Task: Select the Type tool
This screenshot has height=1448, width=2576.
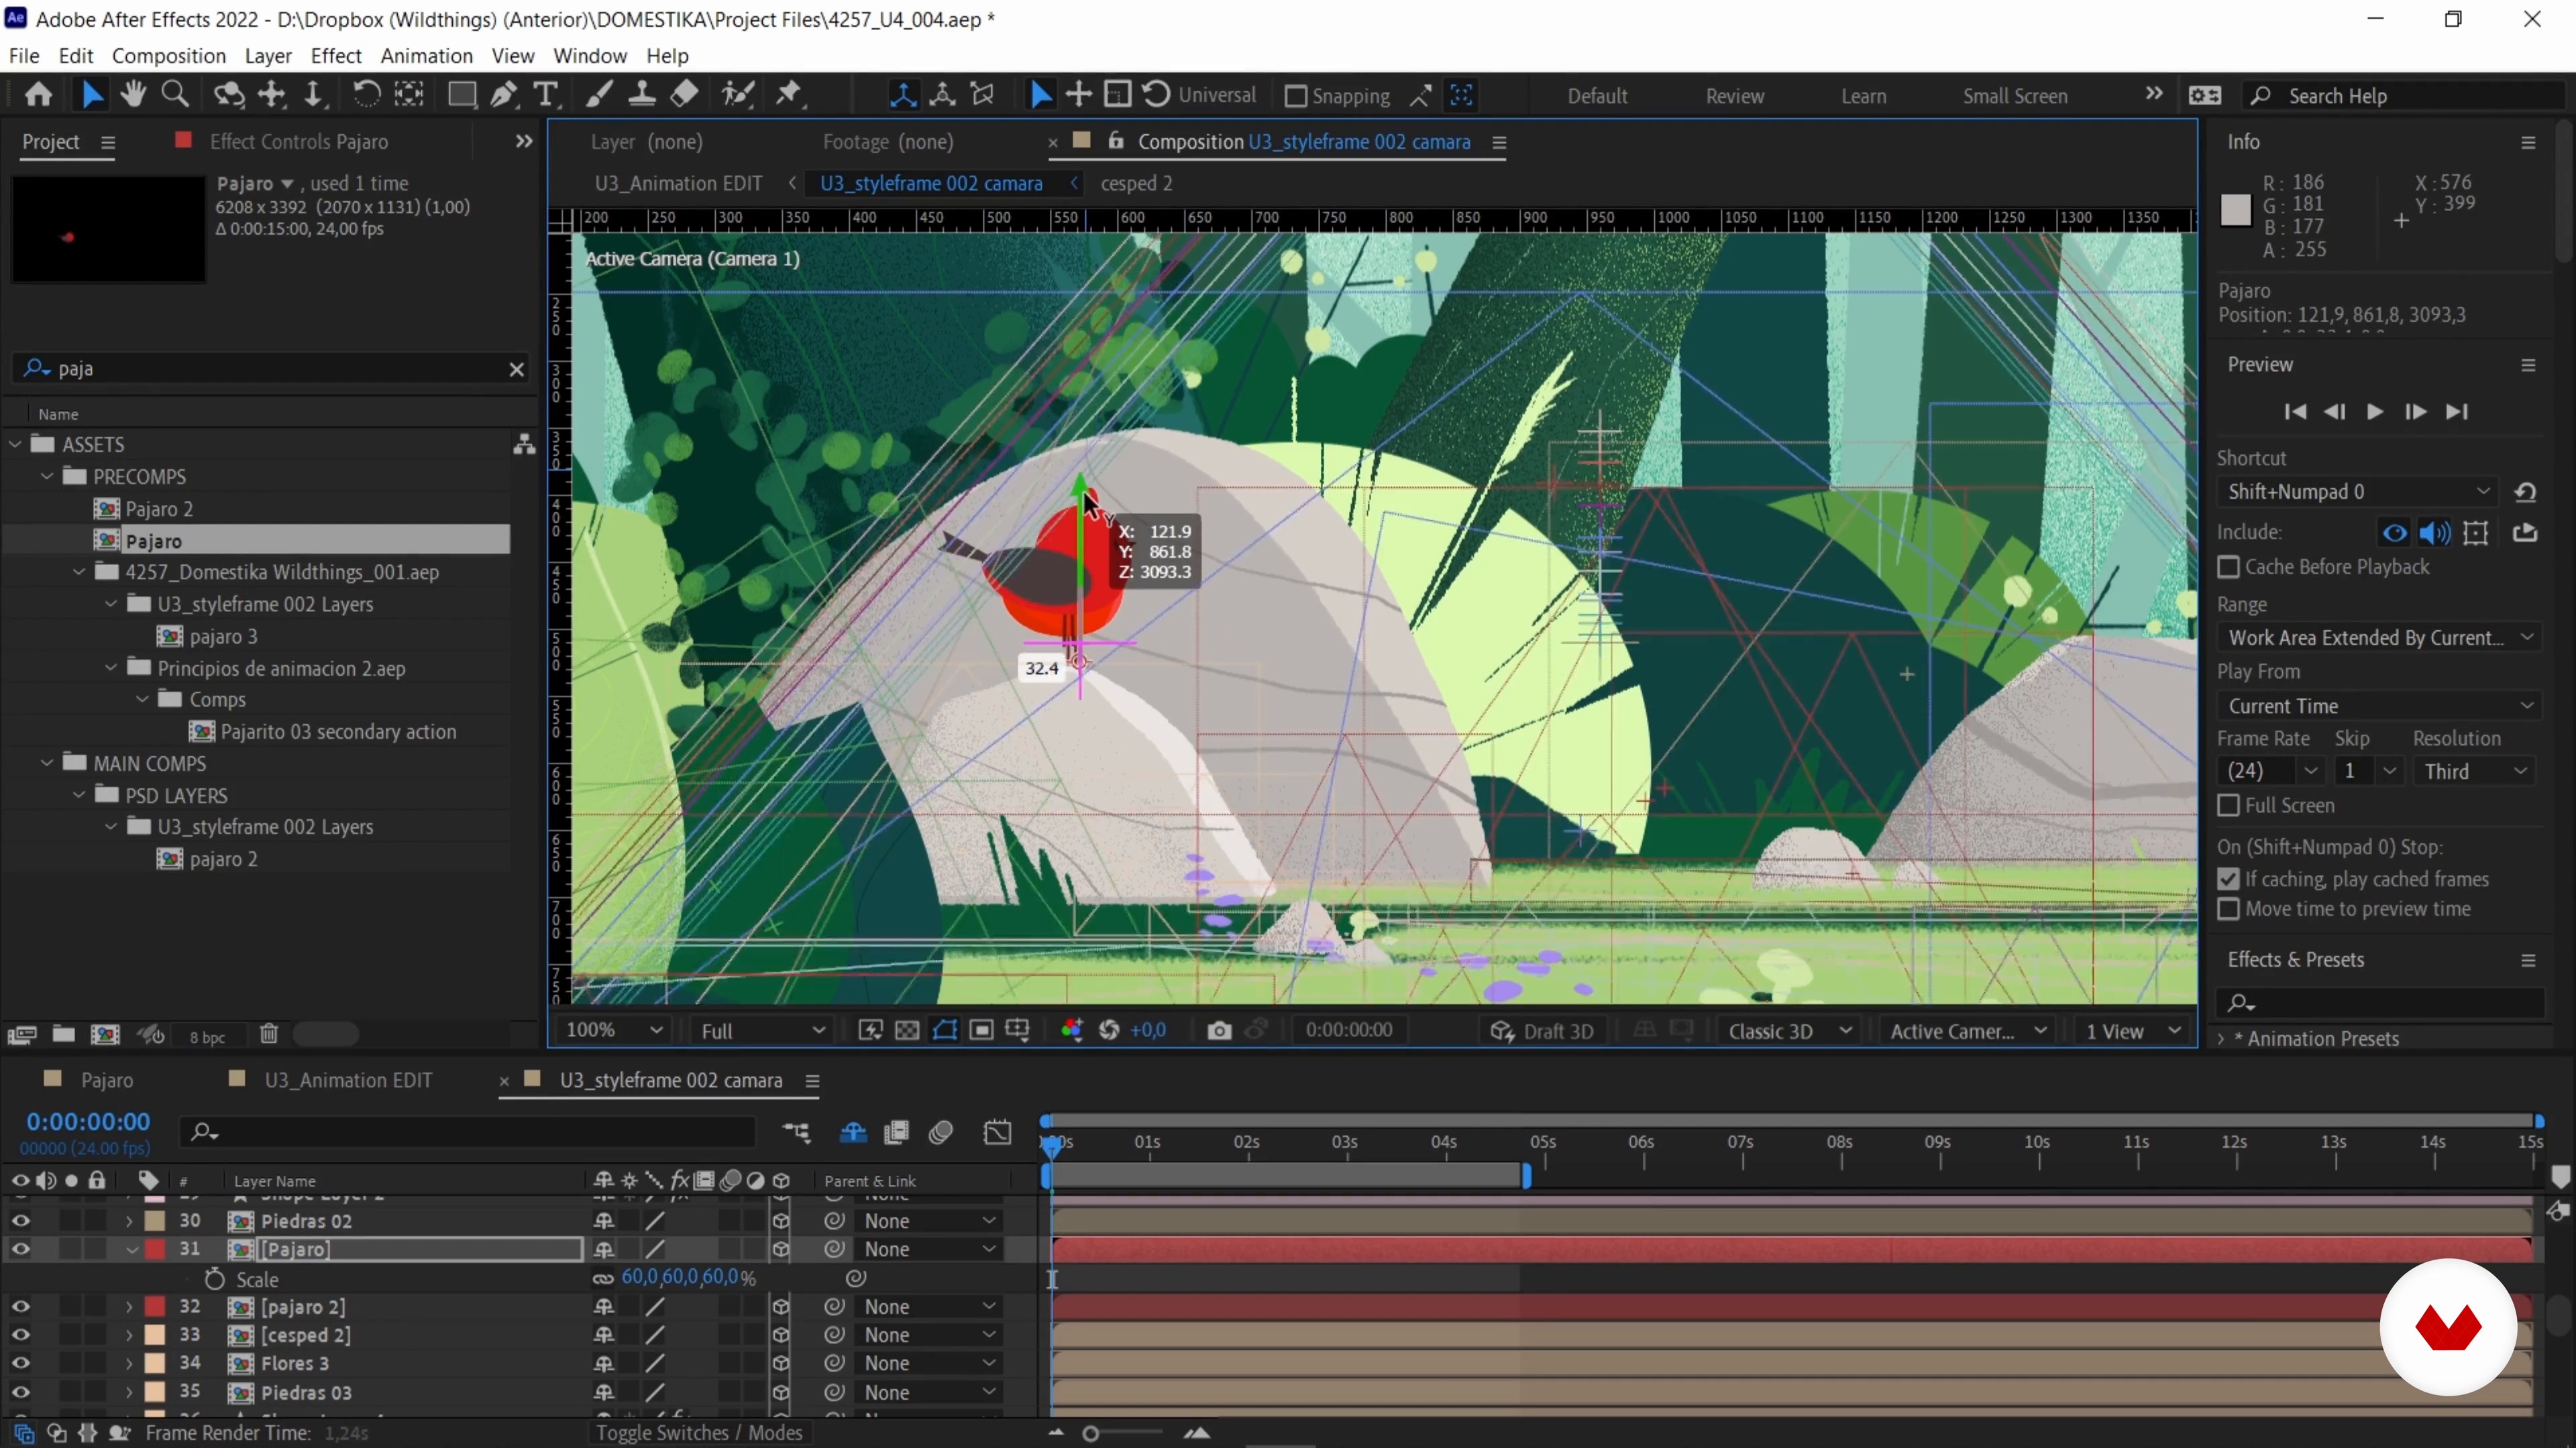Action: coord(545,95)
